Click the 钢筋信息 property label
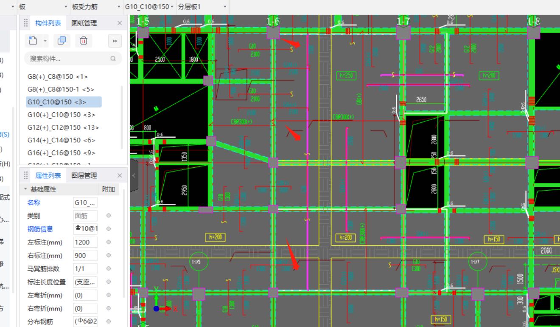The width and height of the screenshot is (560, 327). tap(40, 229)
